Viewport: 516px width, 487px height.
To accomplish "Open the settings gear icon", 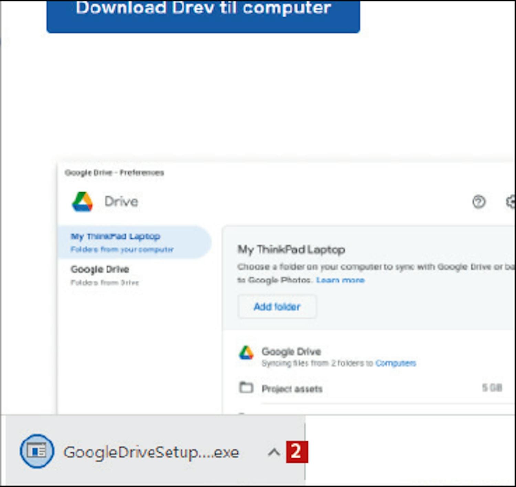I will 511,202.
